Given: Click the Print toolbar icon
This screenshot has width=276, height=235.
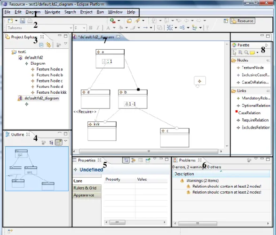Looking at the screenshot, I should tap(30, 21).
